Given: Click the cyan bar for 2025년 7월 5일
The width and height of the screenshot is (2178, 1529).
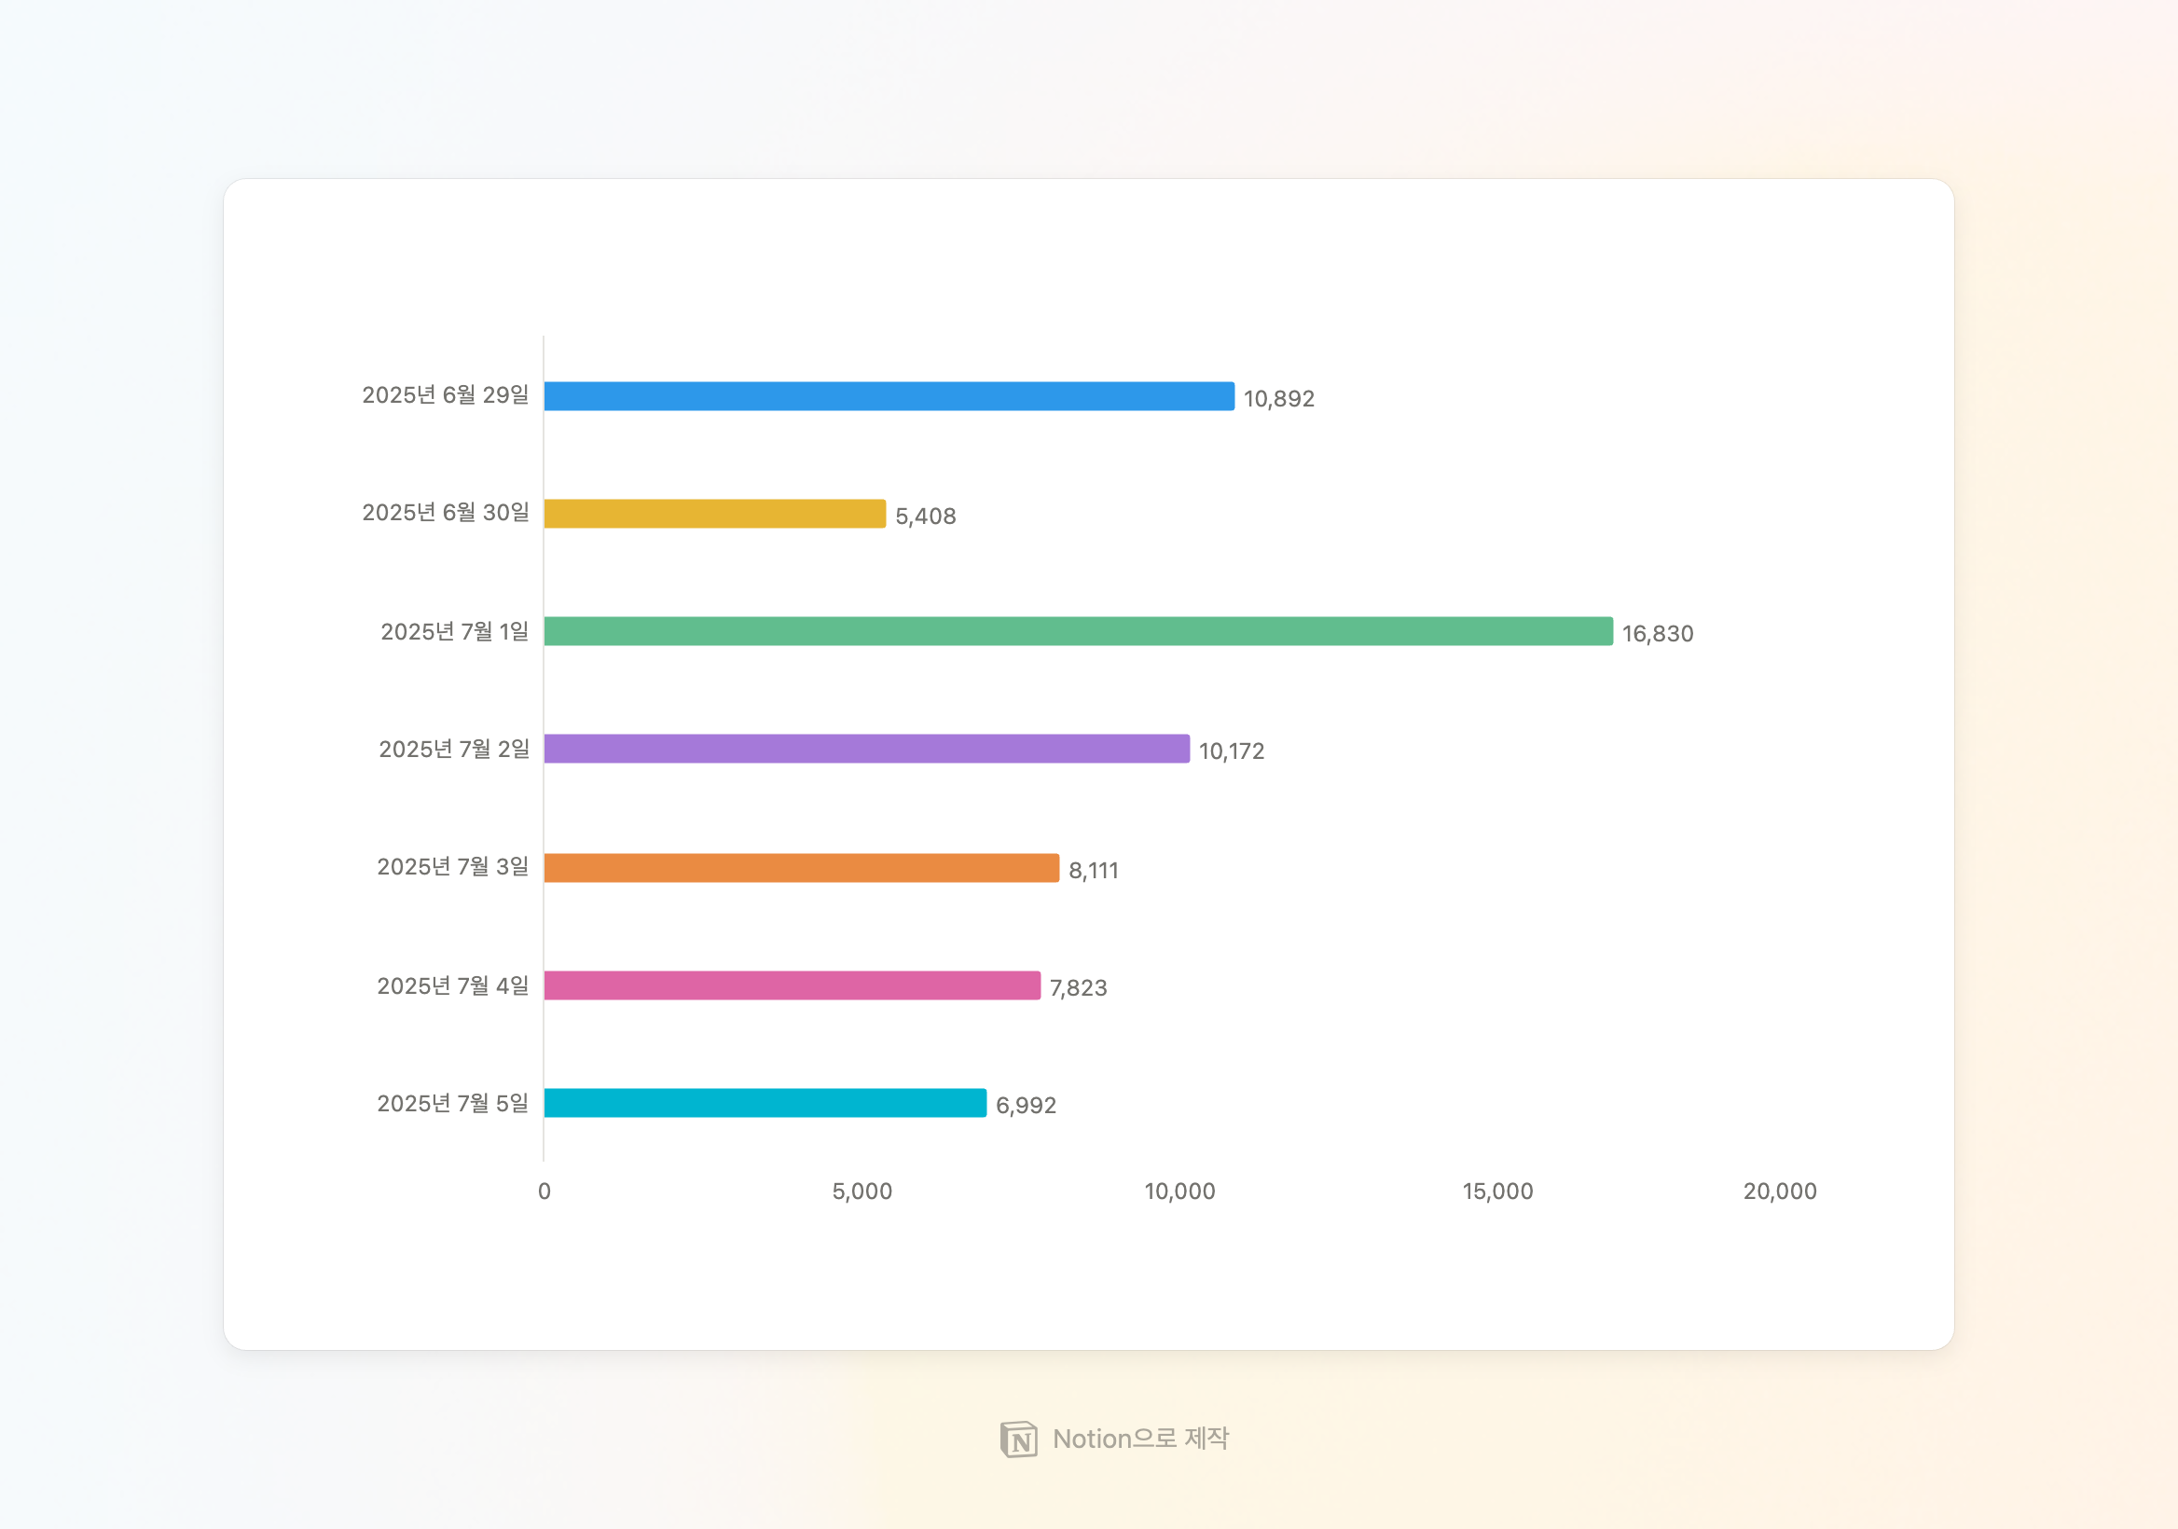Looking at the screenshot, I should tap(765, 1103).
